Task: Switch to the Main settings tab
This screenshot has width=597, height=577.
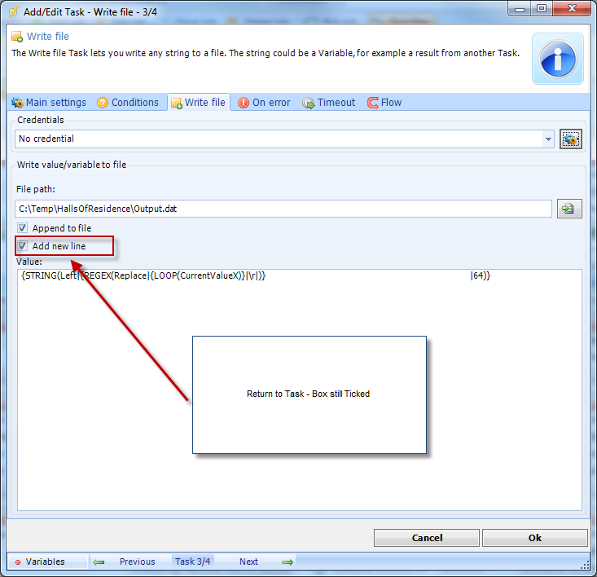Action: 49,103
